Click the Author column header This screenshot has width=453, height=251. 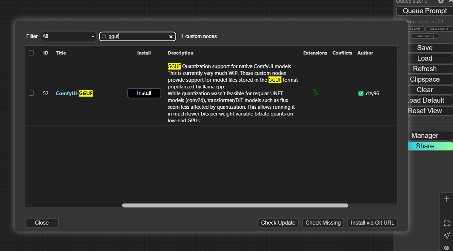(x=365, y=53)
